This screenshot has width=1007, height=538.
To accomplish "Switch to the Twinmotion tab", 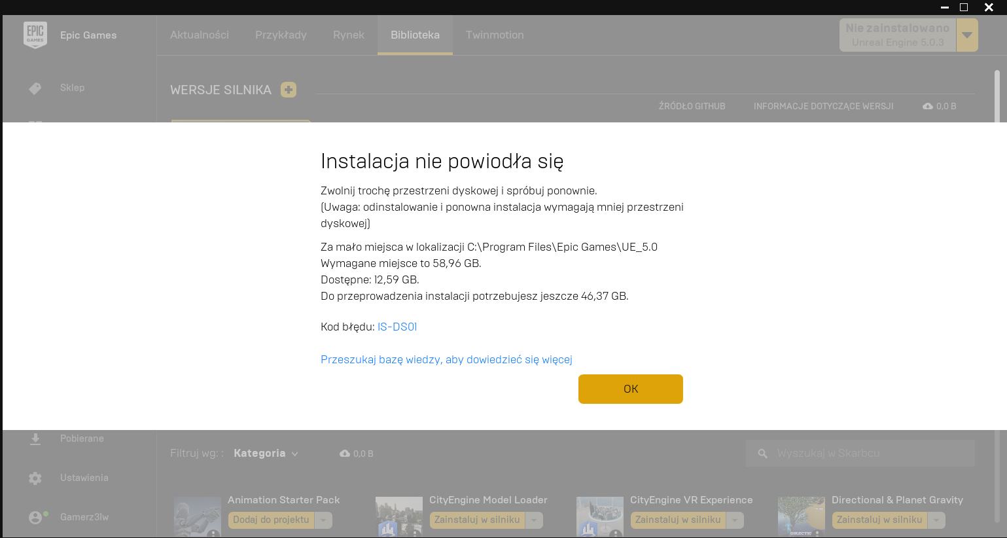I will click(495, 35).
